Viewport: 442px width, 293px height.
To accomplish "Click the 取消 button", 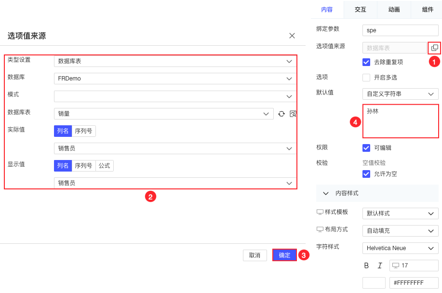I will click(x=255, y=255).
